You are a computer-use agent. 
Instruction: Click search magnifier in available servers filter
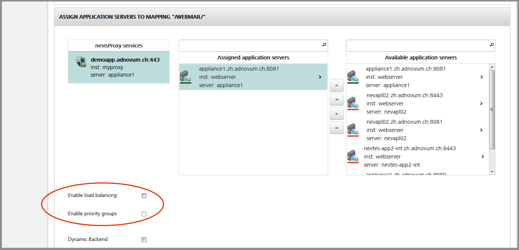tap(491, 45)
